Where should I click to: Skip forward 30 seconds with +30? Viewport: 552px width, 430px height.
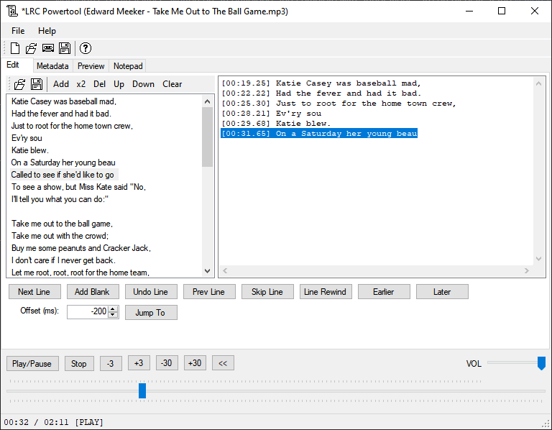(195, 363)
